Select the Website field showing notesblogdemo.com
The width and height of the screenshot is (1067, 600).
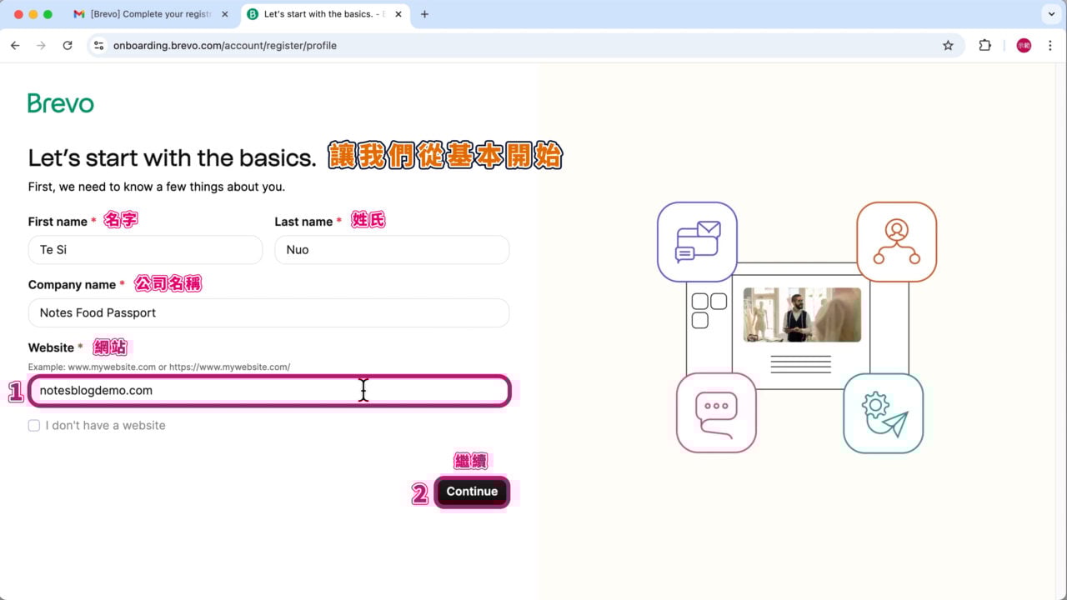coord(268,390)
